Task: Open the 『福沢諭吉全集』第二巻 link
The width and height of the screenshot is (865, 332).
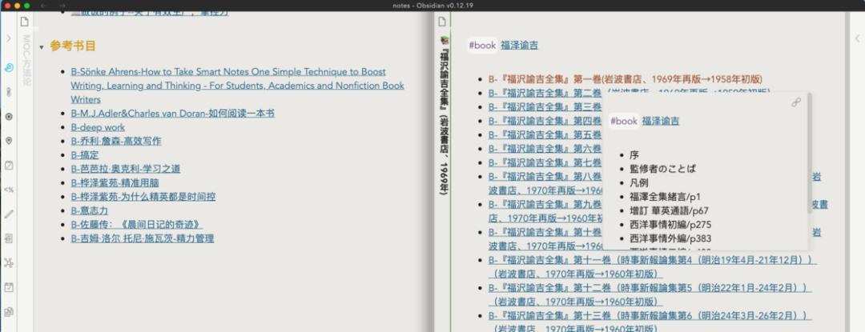Action: (545, 93)
